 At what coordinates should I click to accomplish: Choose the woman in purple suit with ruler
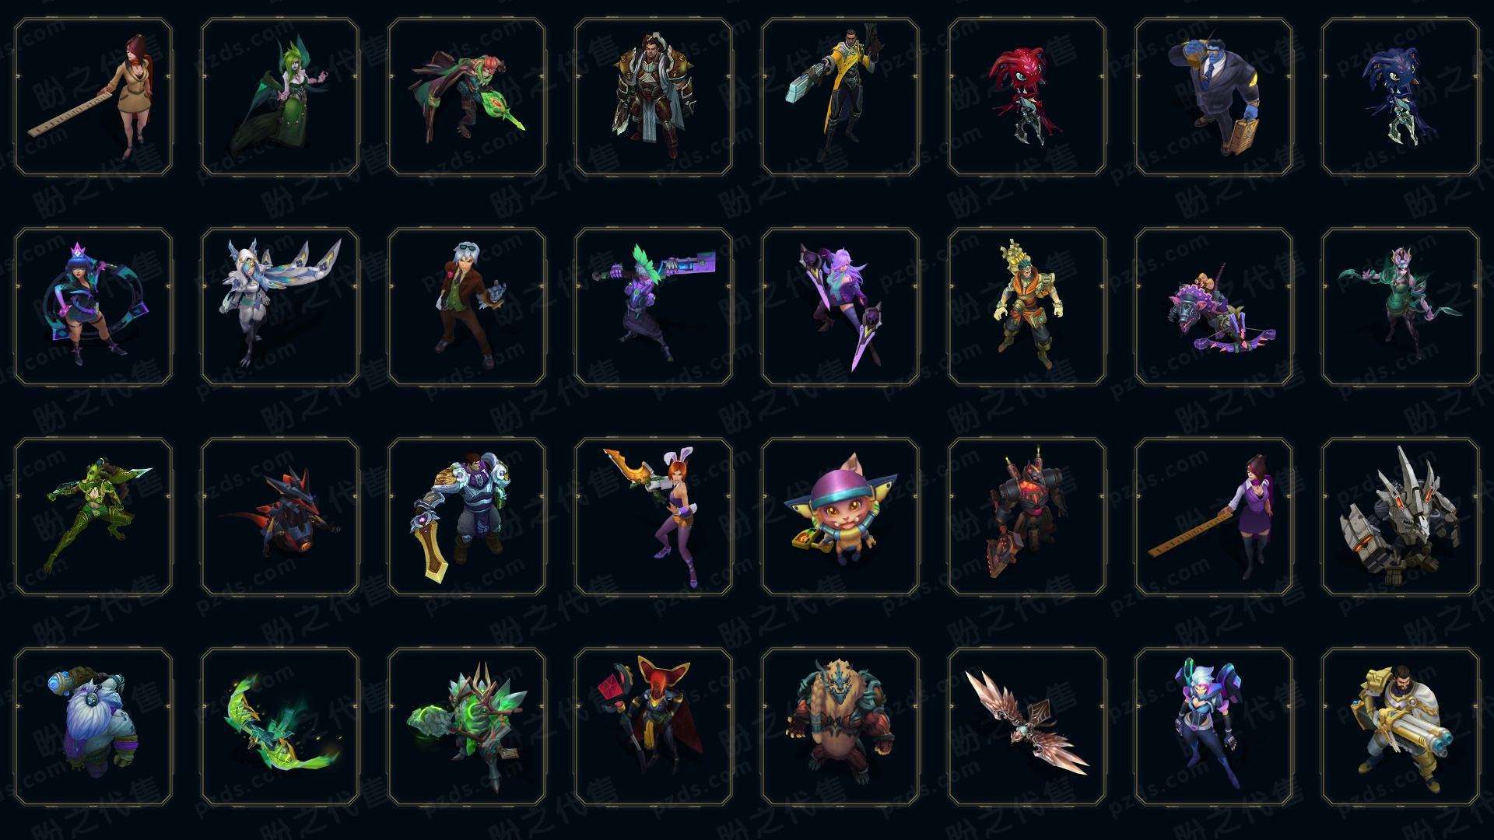[x=1214, y=516]
